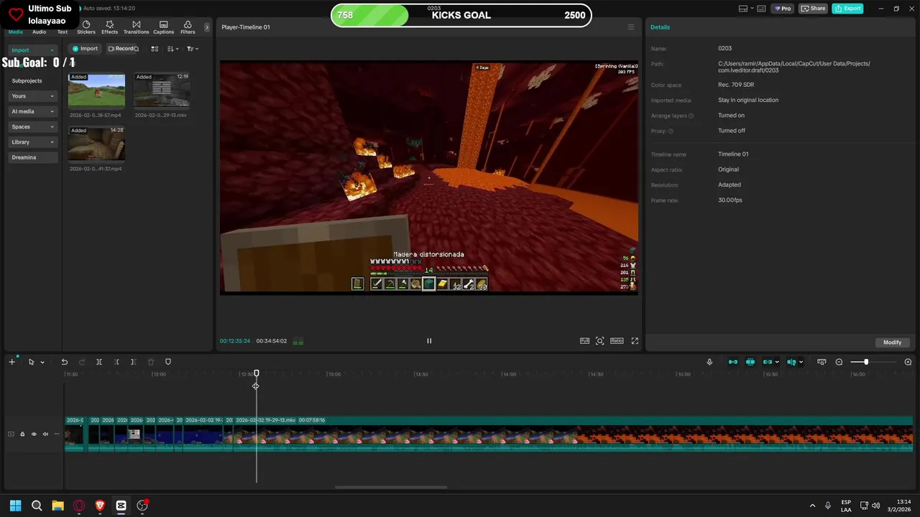Collapse the Import sidebar section
Image resolution: width=920 pixels, height=517 pixels.
(x=32, y=50)
